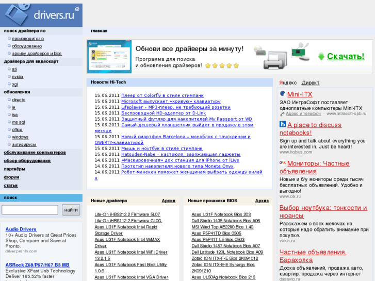Open news Беспроводной HD-адаптер от D-Link
375x281 pixels.
click(x=164, y=113)
